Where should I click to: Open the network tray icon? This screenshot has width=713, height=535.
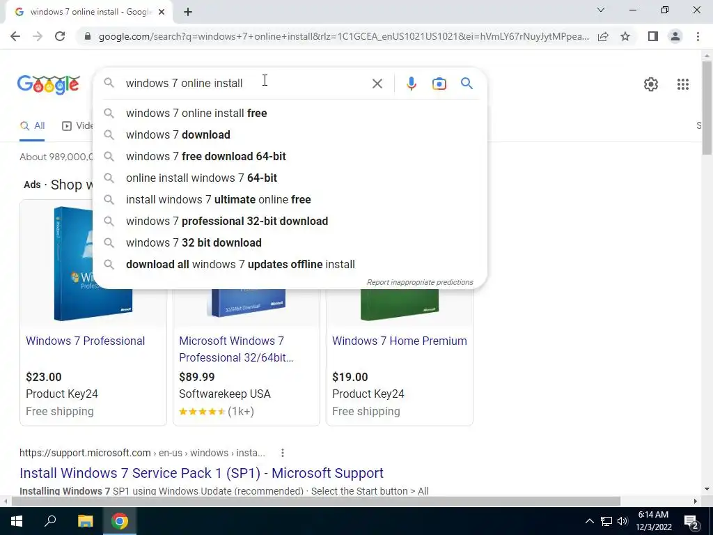tap(606, 521)
